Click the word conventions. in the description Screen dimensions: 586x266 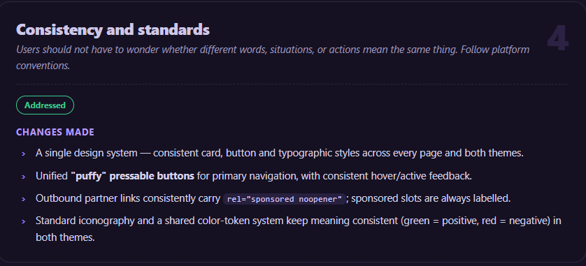[43, 66]
